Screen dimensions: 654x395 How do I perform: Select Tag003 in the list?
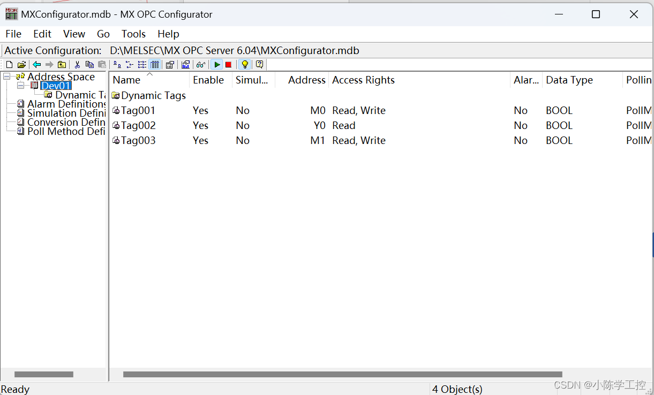[134, 140]
